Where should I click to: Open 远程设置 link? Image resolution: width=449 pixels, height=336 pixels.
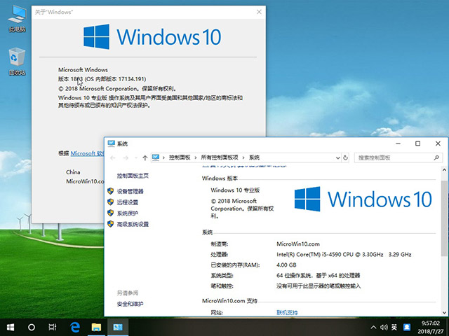click(127, 202)
